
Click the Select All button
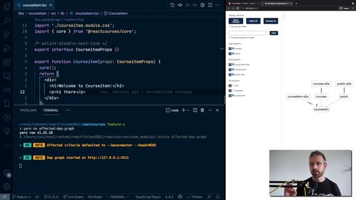click(253, 21)
